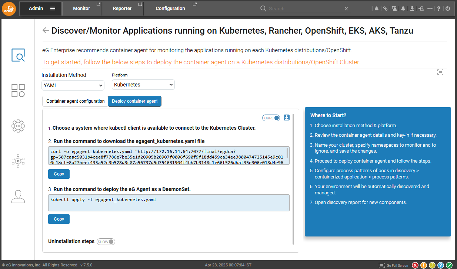The height and width of the screenshot is (269, 457).
Task: Click the search magnifier icon
Action: (x=263, y=8)
